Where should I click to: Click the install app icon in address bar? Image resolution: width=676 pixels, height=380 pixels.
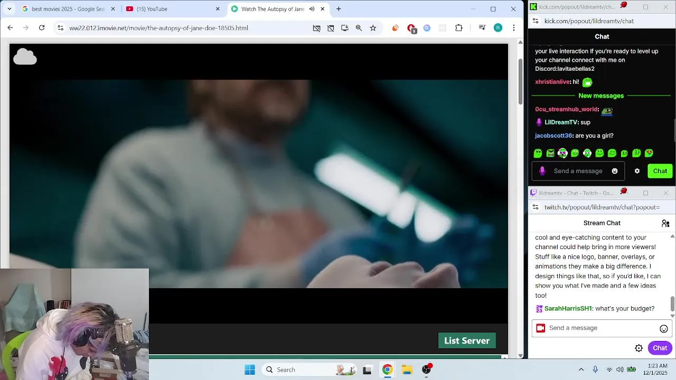pyautogui.click(x=345, y=28)
